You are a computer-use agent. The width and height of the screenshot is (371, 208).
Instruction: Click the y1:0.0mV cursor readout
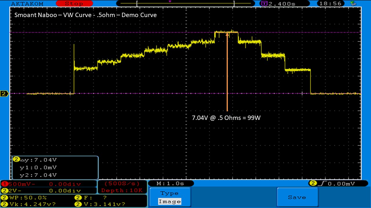tap(38, 168)
